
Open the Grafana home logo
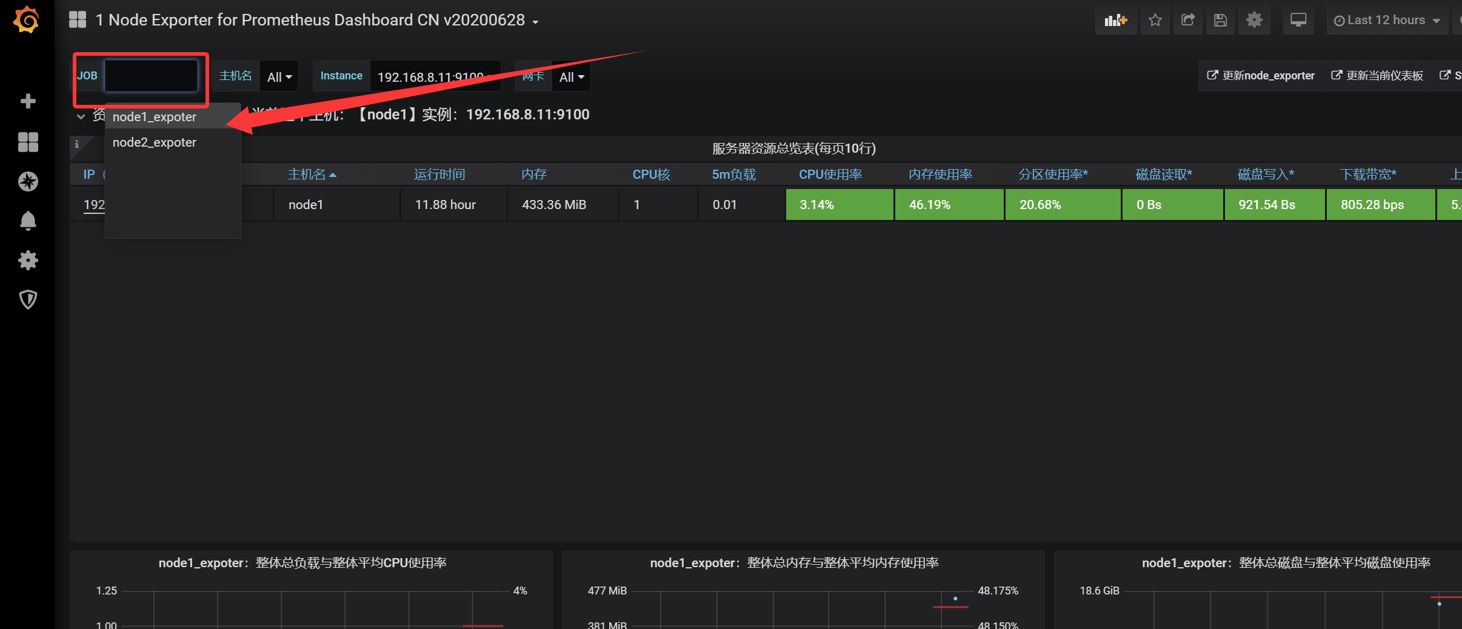tap(27, 20)
